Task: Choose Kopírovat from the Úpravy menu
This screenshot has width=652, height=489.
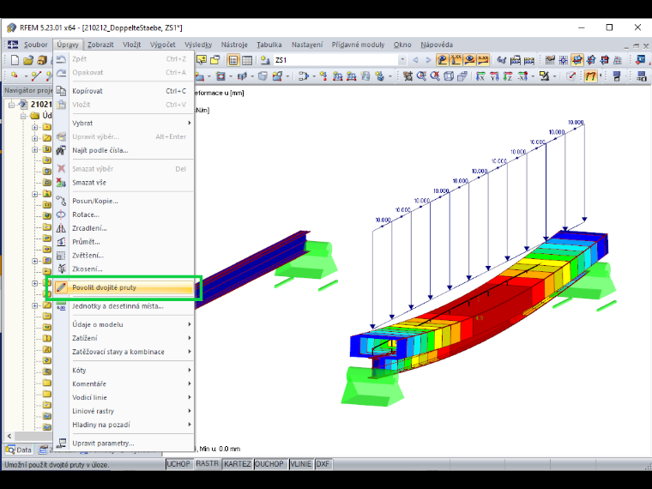Action: coord(124,91)
